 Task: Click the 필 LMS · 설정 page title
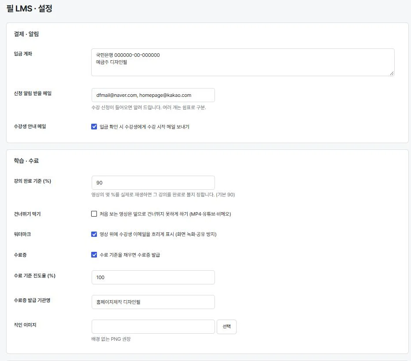30,8
